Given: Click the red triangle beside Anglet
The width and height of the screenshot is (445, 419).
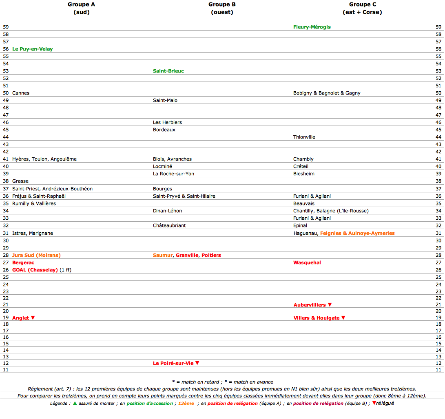Looking at the screenshot, I should click(x=33, y=318).
